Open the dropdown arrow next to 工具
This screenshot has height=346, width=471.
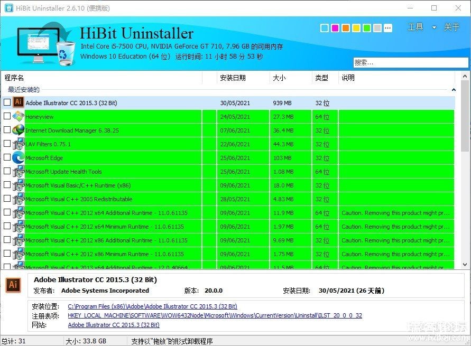pyautogui.click(x=434, y=27)
